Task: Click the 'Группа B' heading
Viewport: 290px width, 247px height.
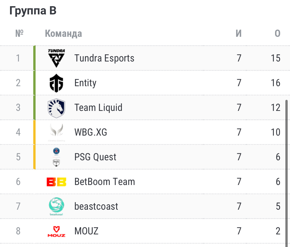Action: coord(32,11)
